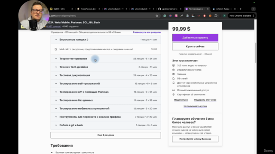
Task: Expand the Техники тест-дизайна section
Action: 106,67
